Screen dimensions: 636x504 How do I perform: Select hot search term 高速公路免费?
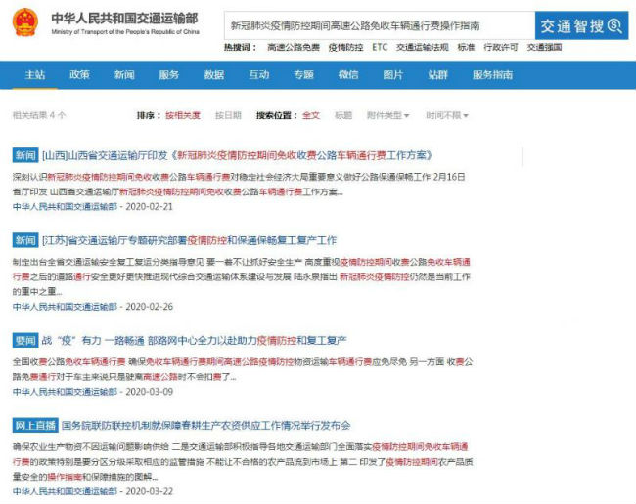294,47
